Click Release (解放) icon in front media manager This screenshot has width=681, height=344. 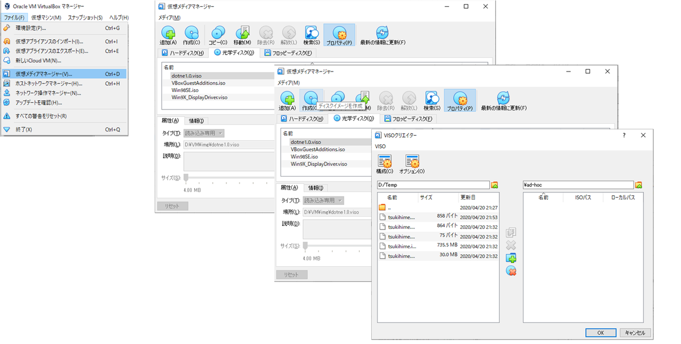point(409,99)
